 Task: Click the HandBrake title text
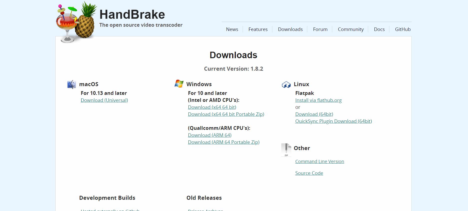[x=132, y=14]
